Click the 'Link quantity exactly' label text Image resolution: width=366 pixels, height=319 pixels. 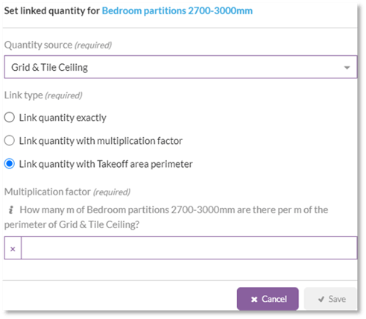click(x=63, y=118)
